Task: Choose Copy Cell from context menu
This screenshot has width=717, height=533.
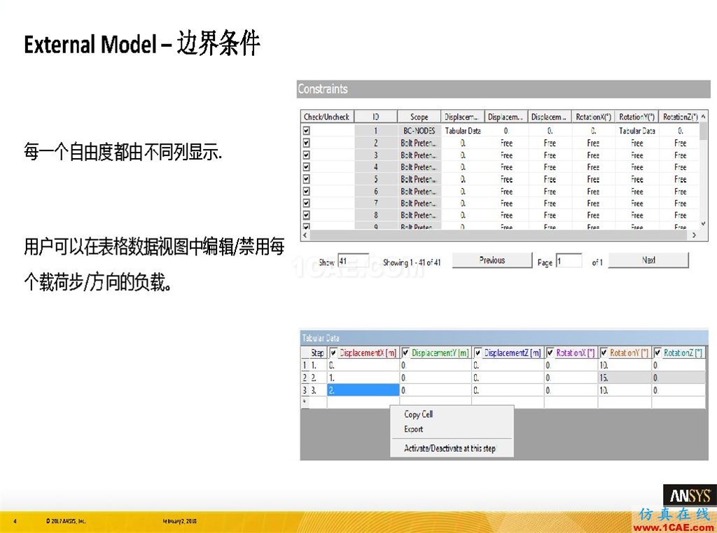Action: pos(419,414)
